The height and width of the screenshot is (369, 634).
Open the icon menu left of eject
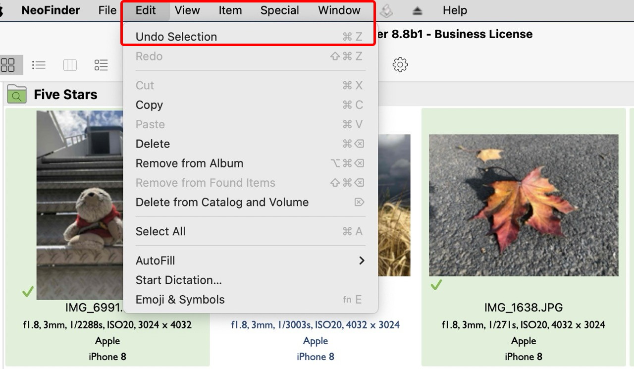[386, 10]
